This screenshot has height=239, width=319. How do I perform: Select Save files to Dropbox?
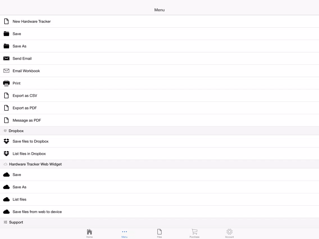coord(159,141)
